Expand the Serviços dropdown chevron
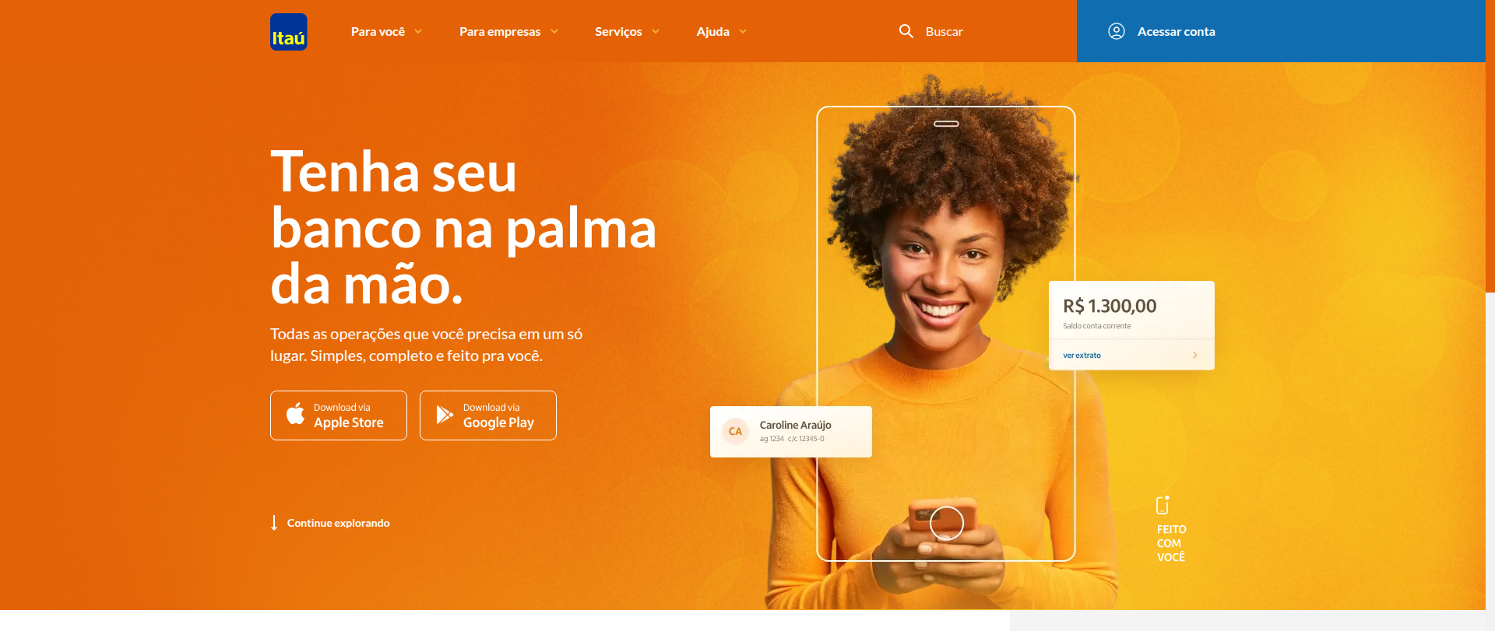The height and width of the screenshot is (631, 1495). pyautogui.click(x=656, y=32)
